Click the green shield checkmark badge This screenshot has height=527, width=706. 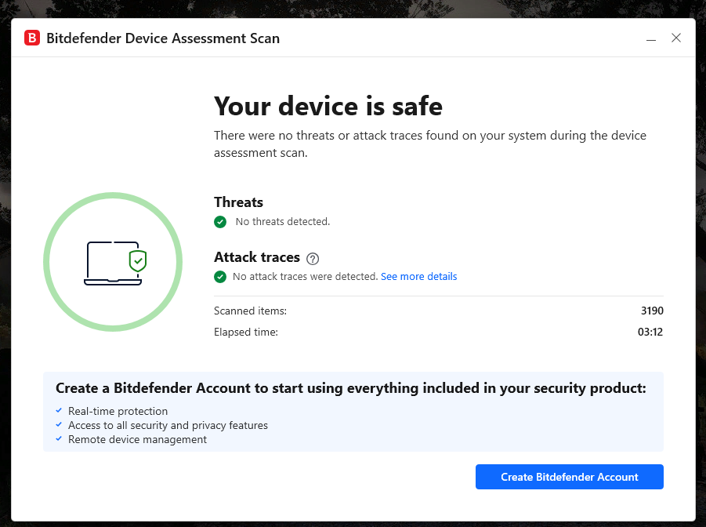[x=138, y=260]
